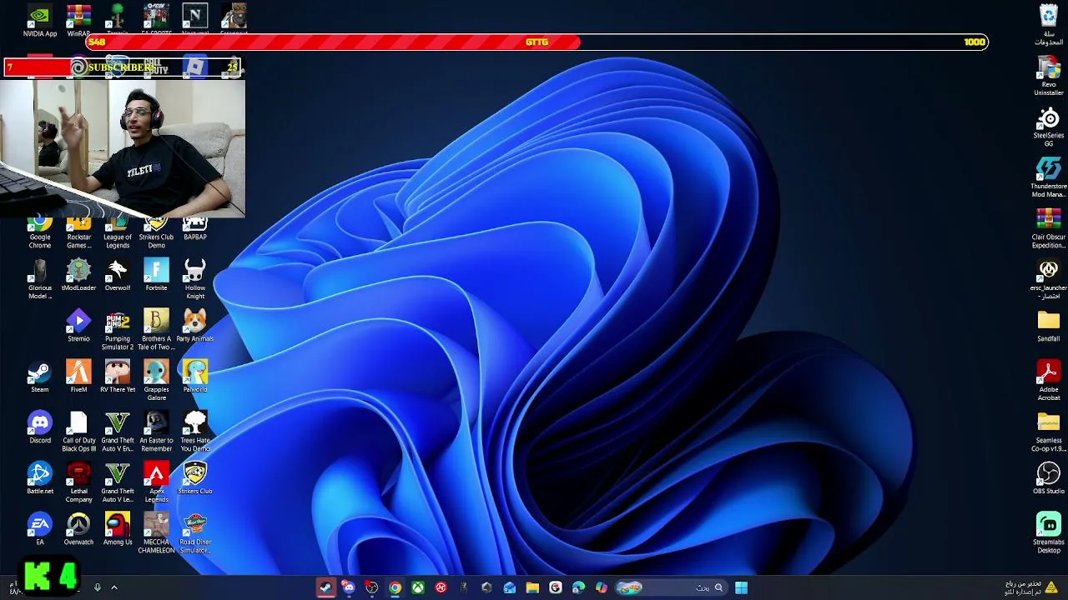Viewport: 1068px width, 600px height.
Task: Open the Lethal Company game shortcut
Action: point(78,482)
